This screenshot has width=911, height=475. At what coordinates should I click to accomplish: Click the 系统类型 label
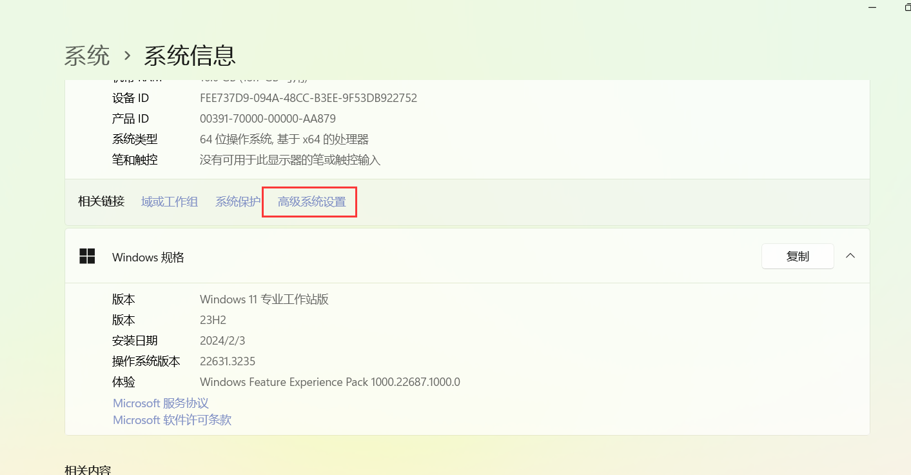(x=135, y=139)
